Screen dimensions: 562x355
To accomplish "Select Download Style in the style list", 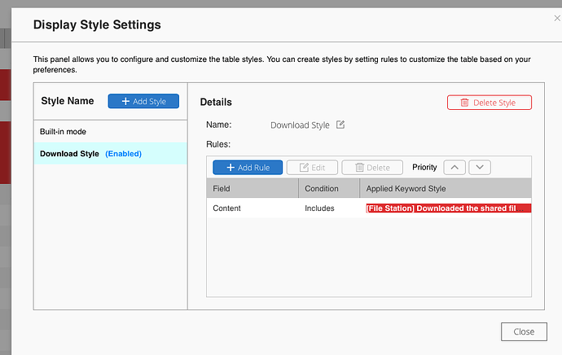I will pos(69,153).
